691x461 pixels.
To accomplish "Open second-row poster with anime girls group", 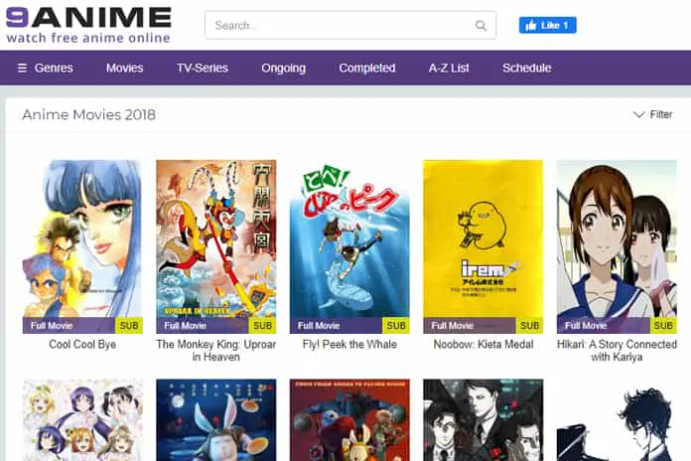I will [x=82, y=420].
